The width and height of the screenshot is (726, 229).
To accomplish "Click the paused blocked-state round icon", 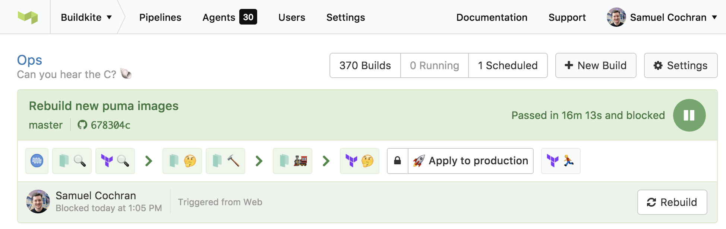I will point(689,115).
